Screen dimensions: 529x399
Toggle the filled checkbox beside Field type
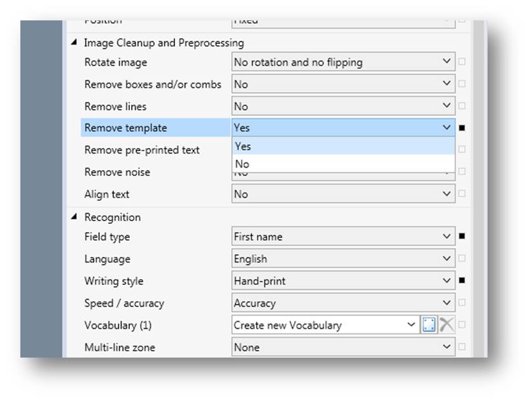tap(462, 236)
